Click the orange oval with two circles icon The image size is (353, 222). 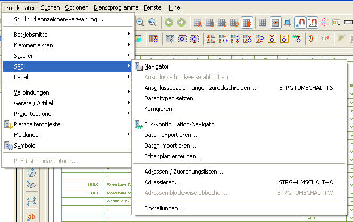[x=313, y=39]
